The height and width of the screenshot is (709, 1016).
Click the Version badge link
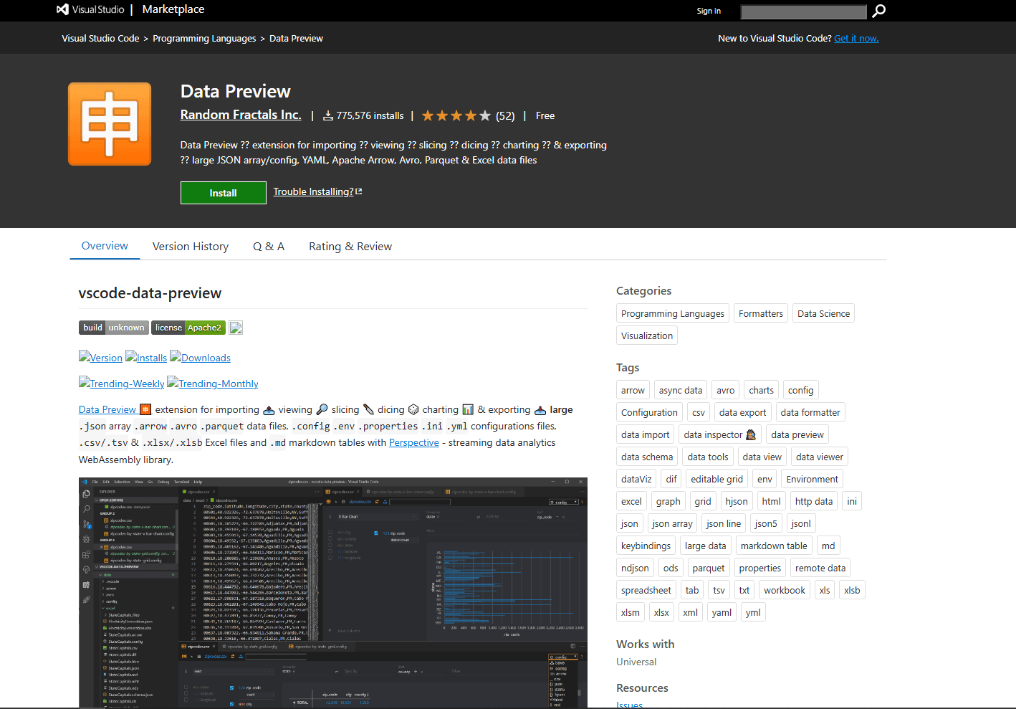[100, 357]
